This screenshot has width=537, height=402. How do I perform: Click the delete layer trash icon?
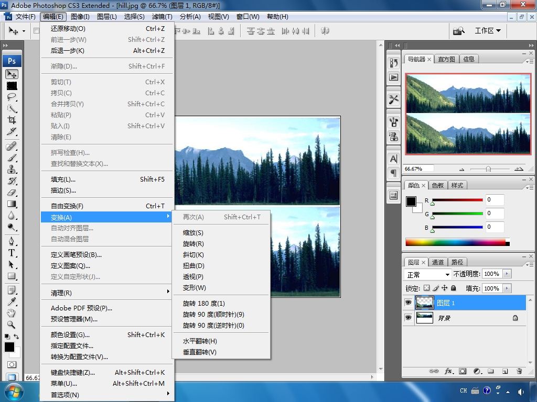[519, 371]
